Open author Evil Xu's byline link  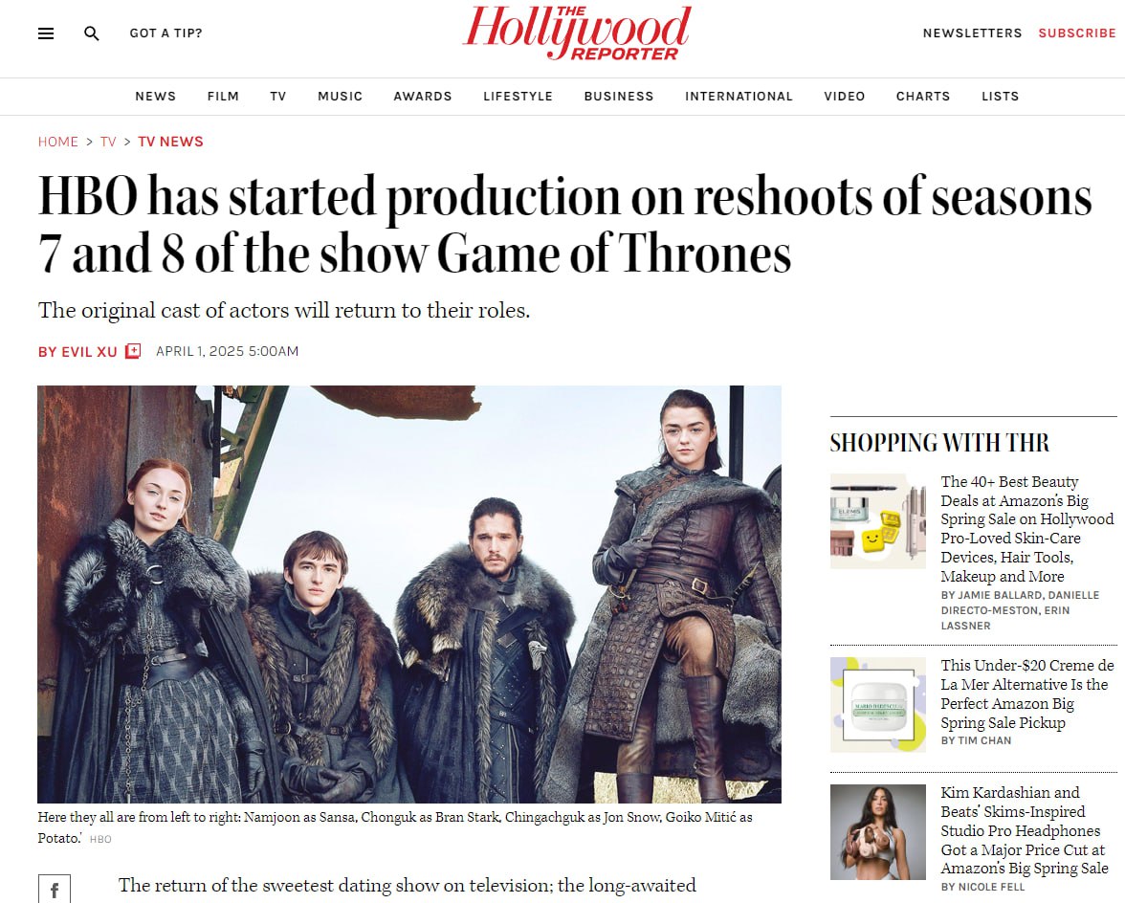coord(77,351)
